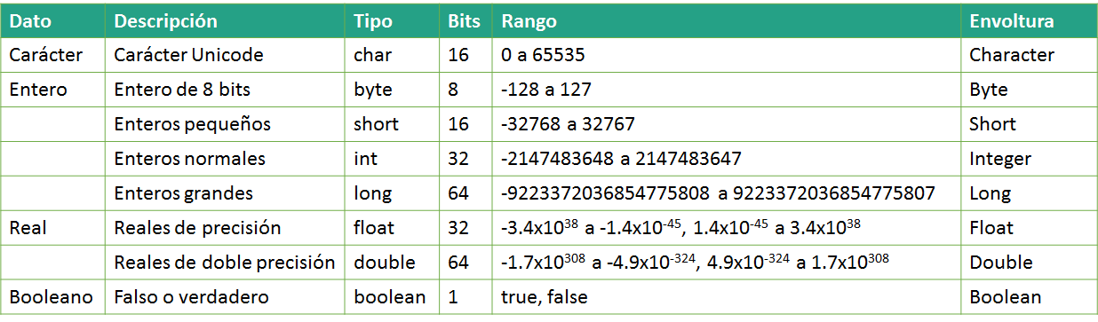Select the Bits header cell
The width and height of the screenshot is (1098, 322).
(x=465, y=20)
